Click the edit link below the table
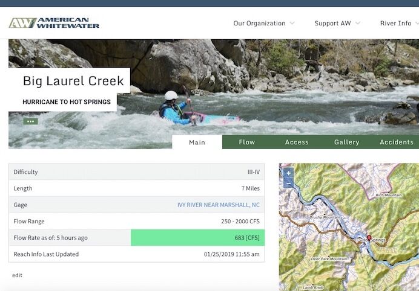 [17, 275]
